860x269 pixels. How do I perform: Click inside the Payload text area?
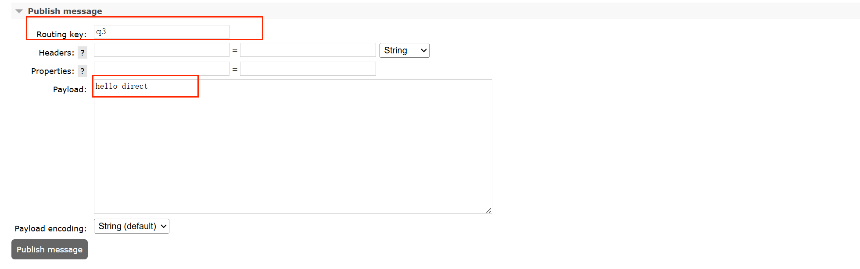click(293, 149)
